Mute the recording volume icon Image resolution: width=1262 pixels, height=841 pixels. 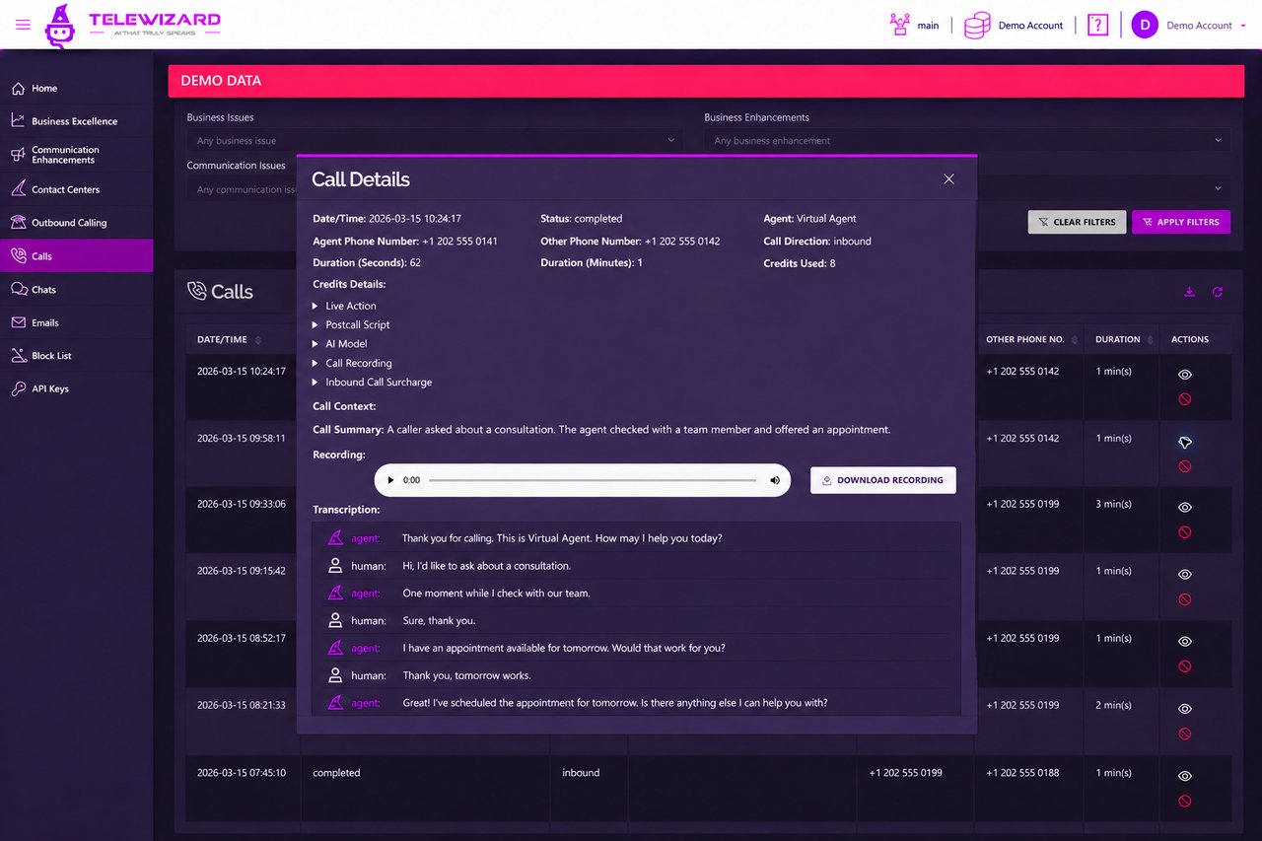(x=775, y=480)
